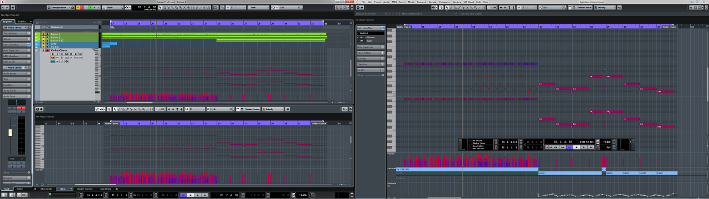Viewport: 709px width, 199px height.
Task: Click Play on the bottom transport bar
Action: click(x=198, y=195)
